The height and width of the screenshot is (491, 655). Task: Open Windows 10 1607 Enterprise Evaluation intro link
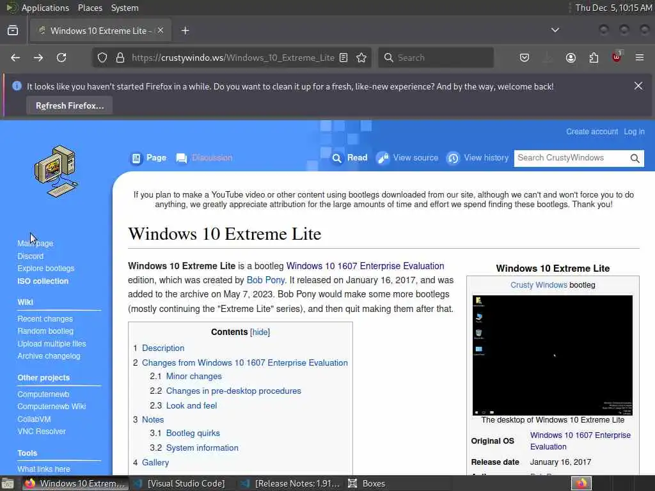pyautogui.click(x=365, y=266)
